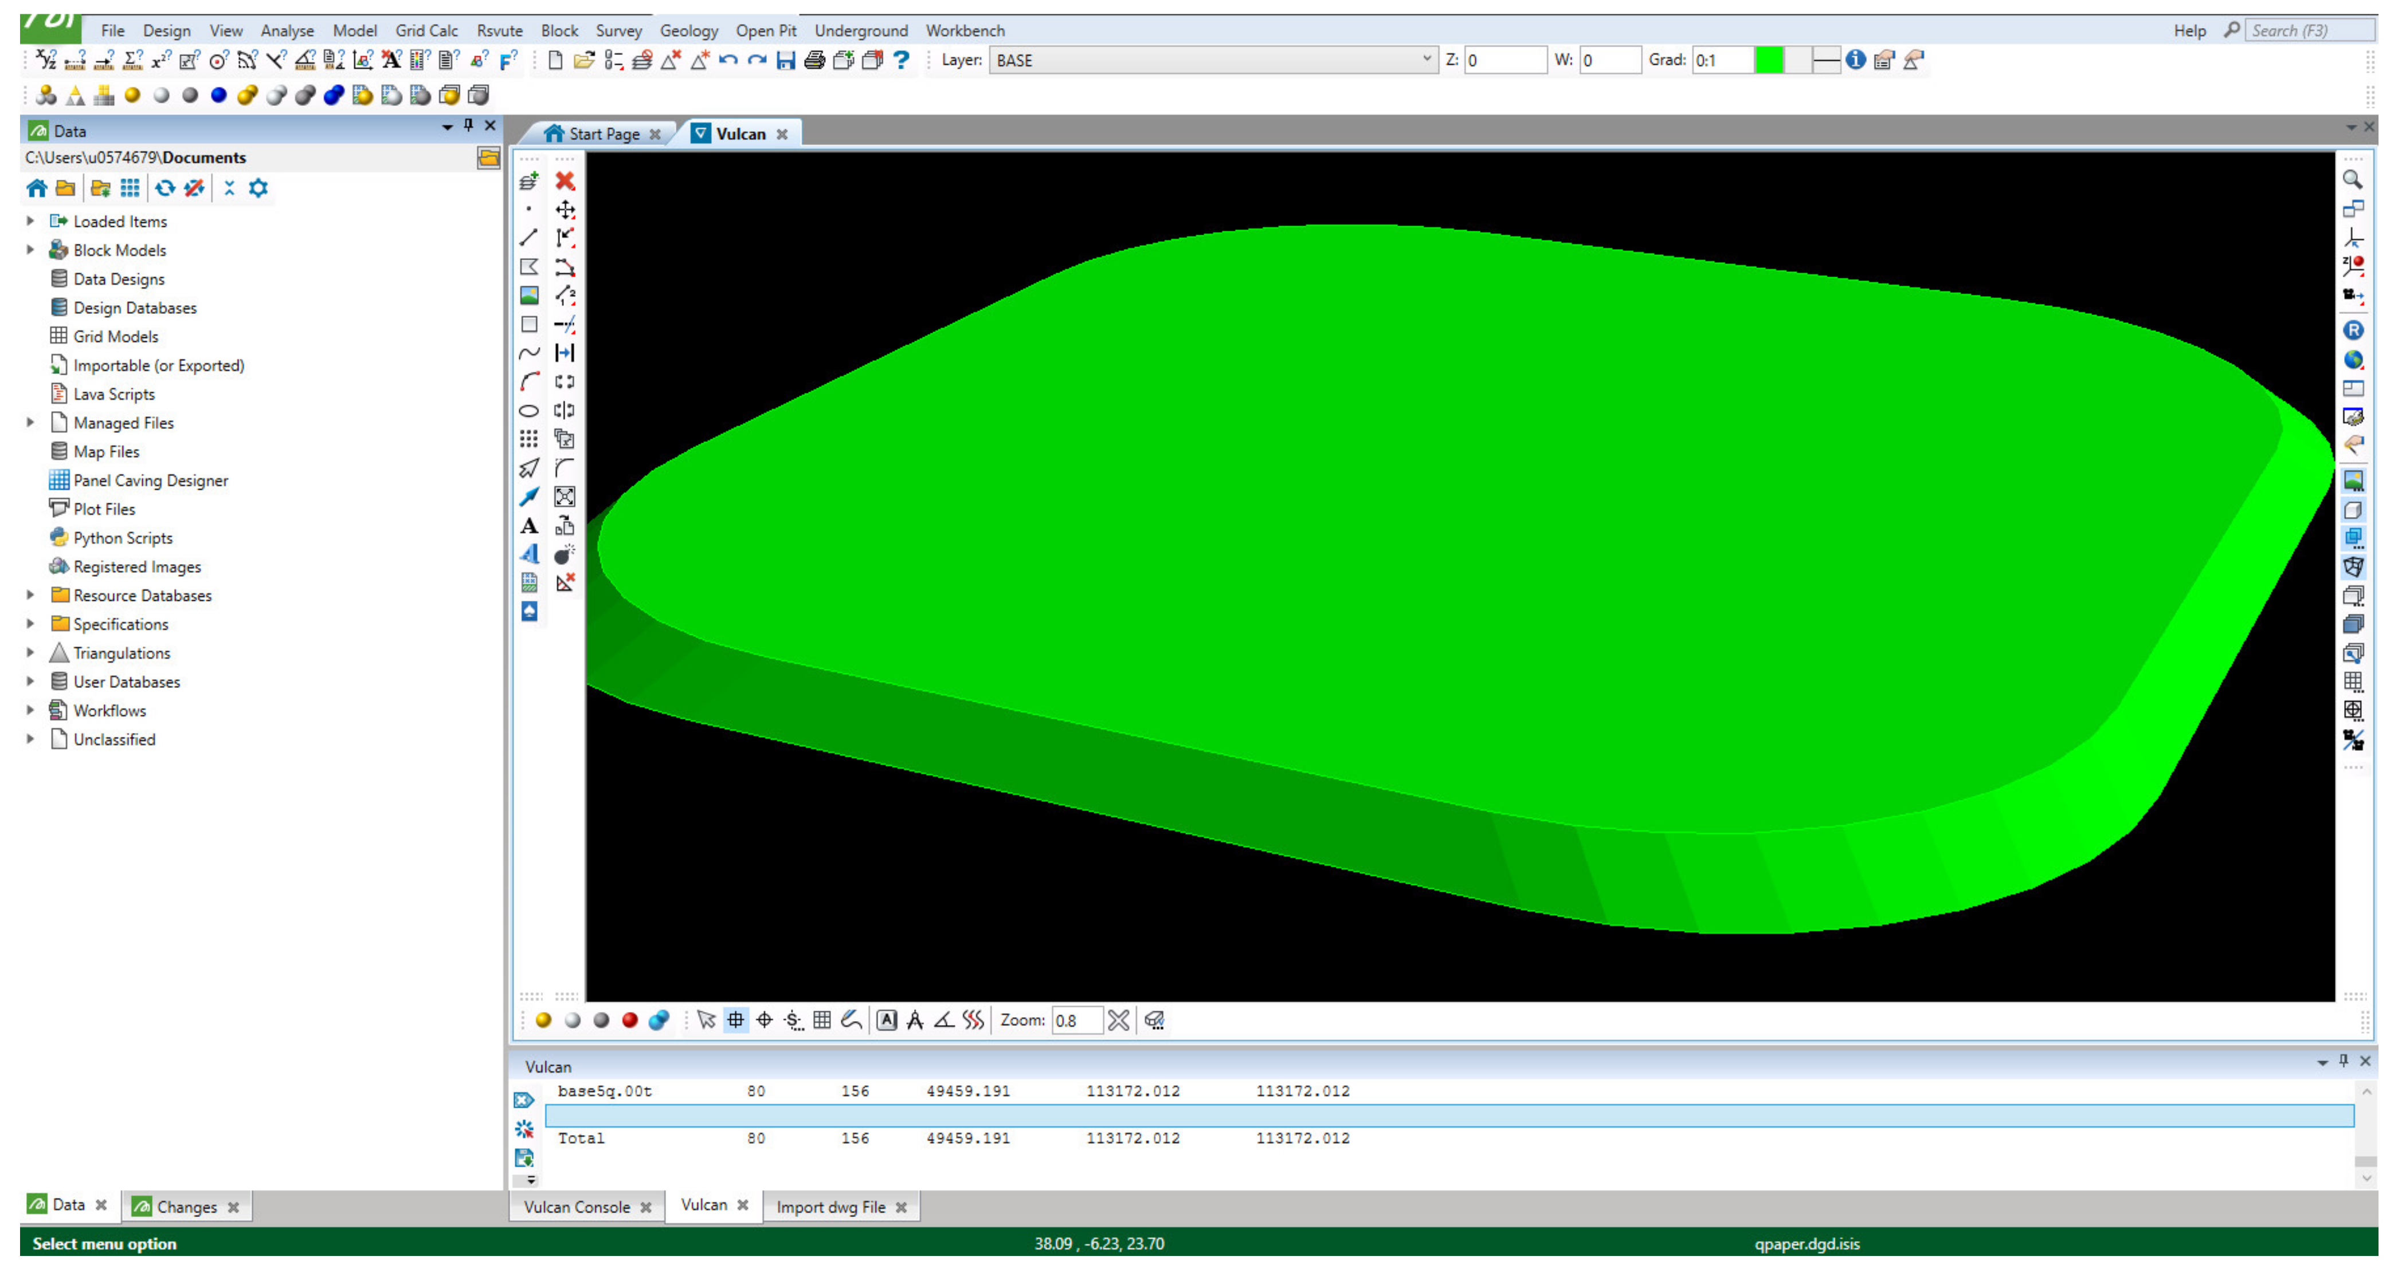Click the magnifier zoom icon in right toolbar
Viewport: 2398px width, 1276px height.
[2352, 179]
